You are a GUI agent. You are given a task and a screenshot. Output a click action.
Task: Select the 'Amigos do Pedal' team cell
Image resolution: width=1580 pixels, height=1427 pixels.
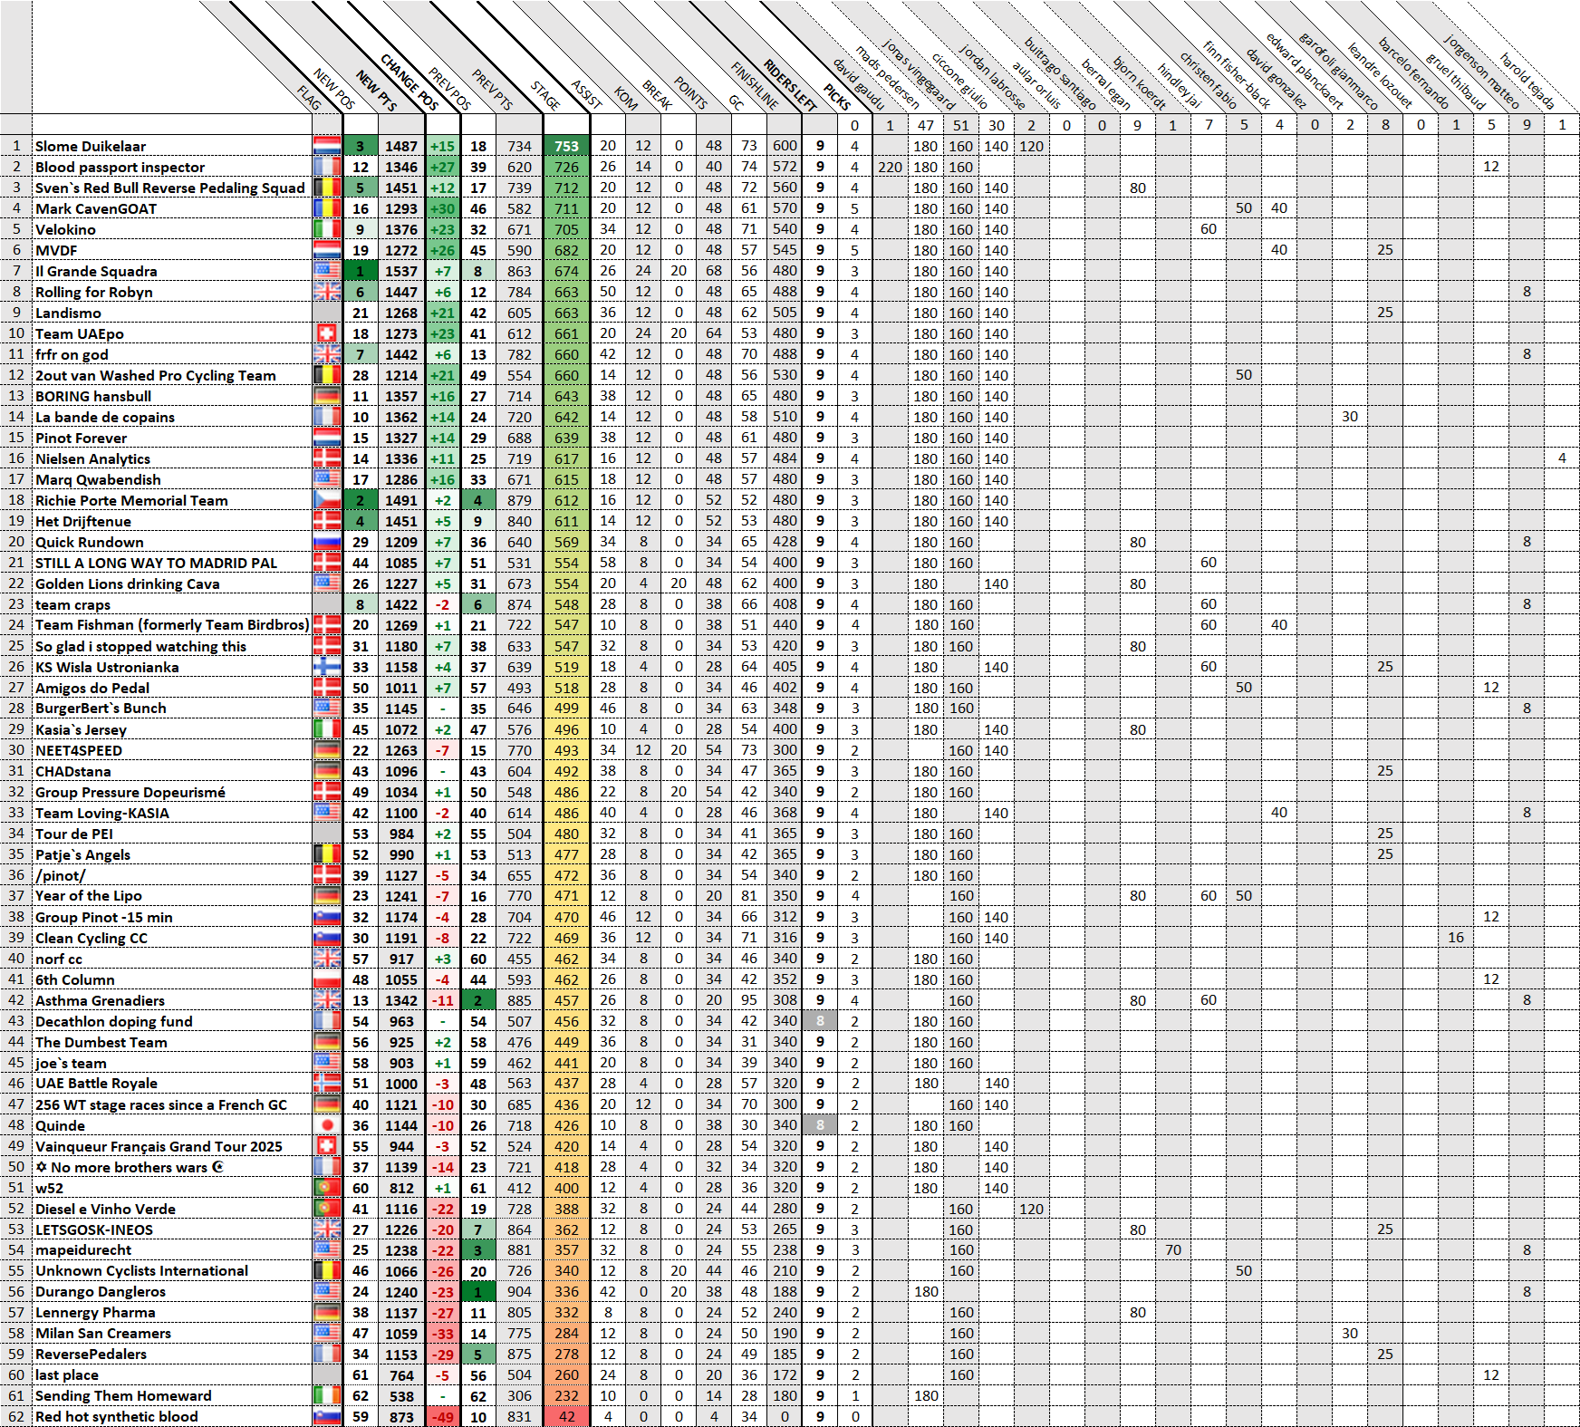92,688
